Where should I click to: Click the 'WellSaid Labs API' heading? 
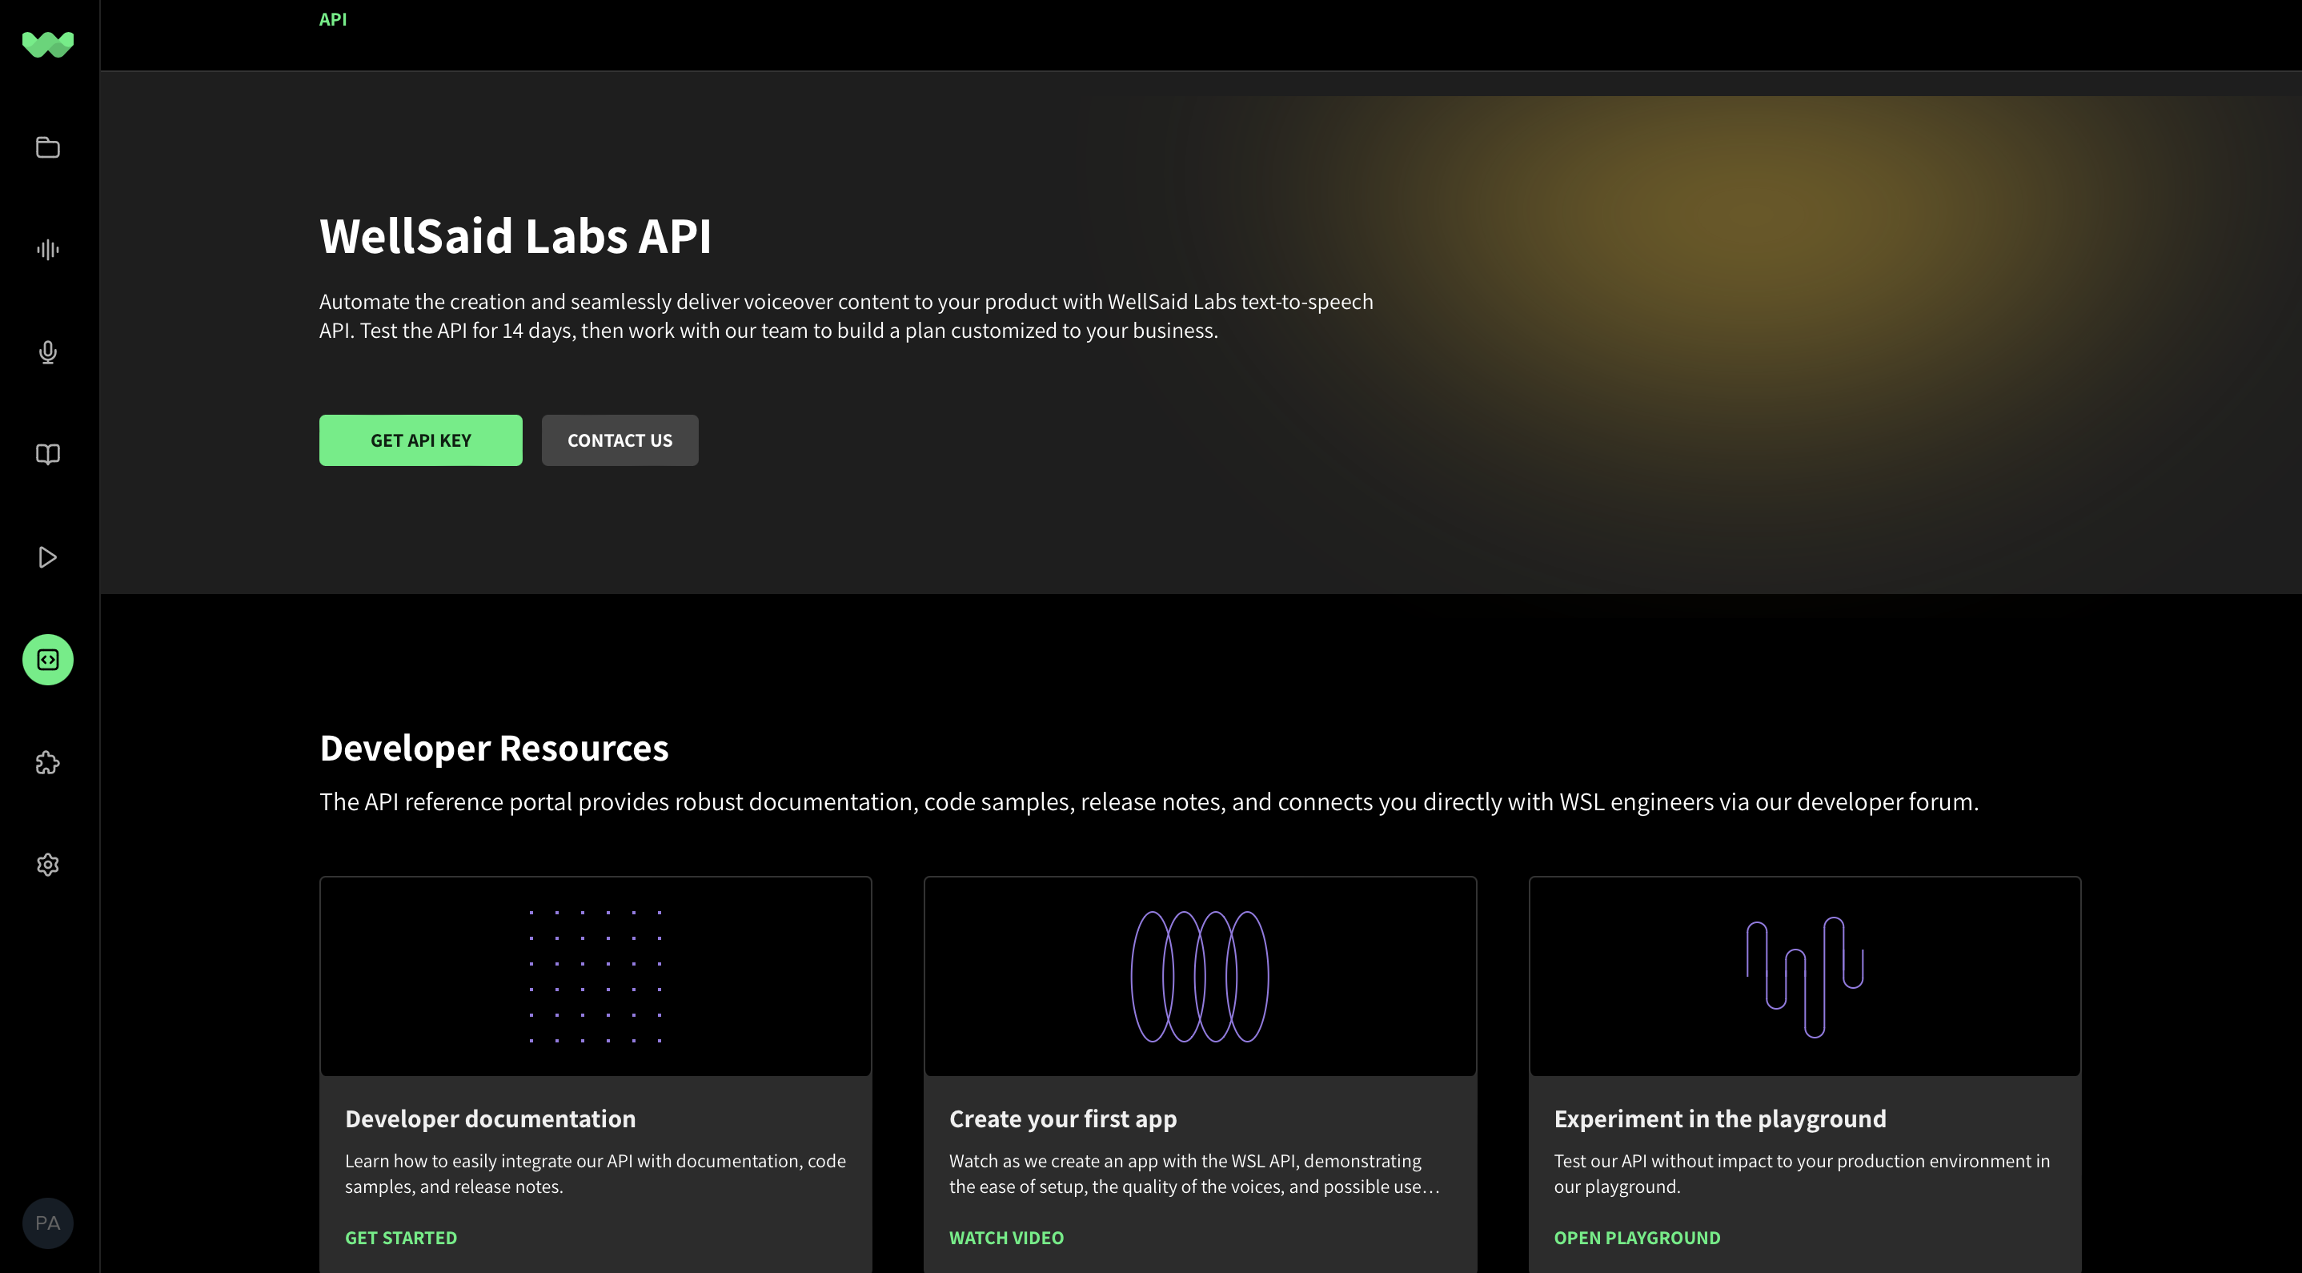(x=515, y=236)
